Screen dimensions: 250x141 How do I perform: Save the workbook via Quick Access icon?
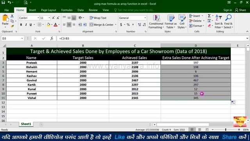point(3,2)
